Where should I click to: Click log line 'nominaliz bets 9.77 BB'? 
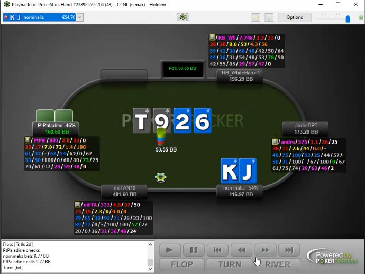(x=25, y=256)
